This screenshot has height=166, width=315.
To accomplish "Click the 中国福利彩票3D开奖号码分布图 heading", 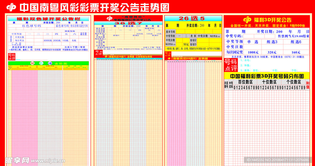I will (267, 76).
